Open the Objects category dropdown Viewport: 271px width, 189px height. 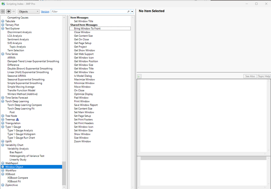(29, 11)
